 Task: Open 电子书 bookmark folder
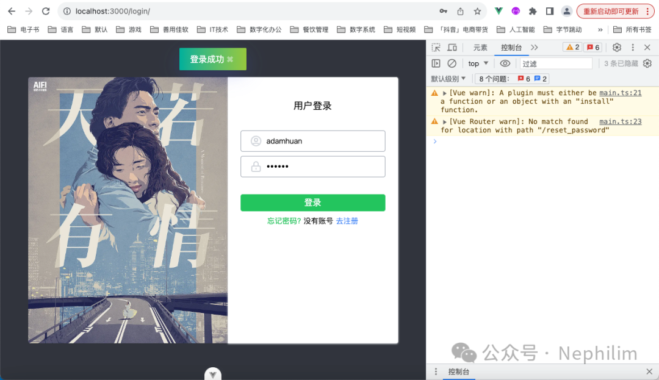tap(24, 29)
